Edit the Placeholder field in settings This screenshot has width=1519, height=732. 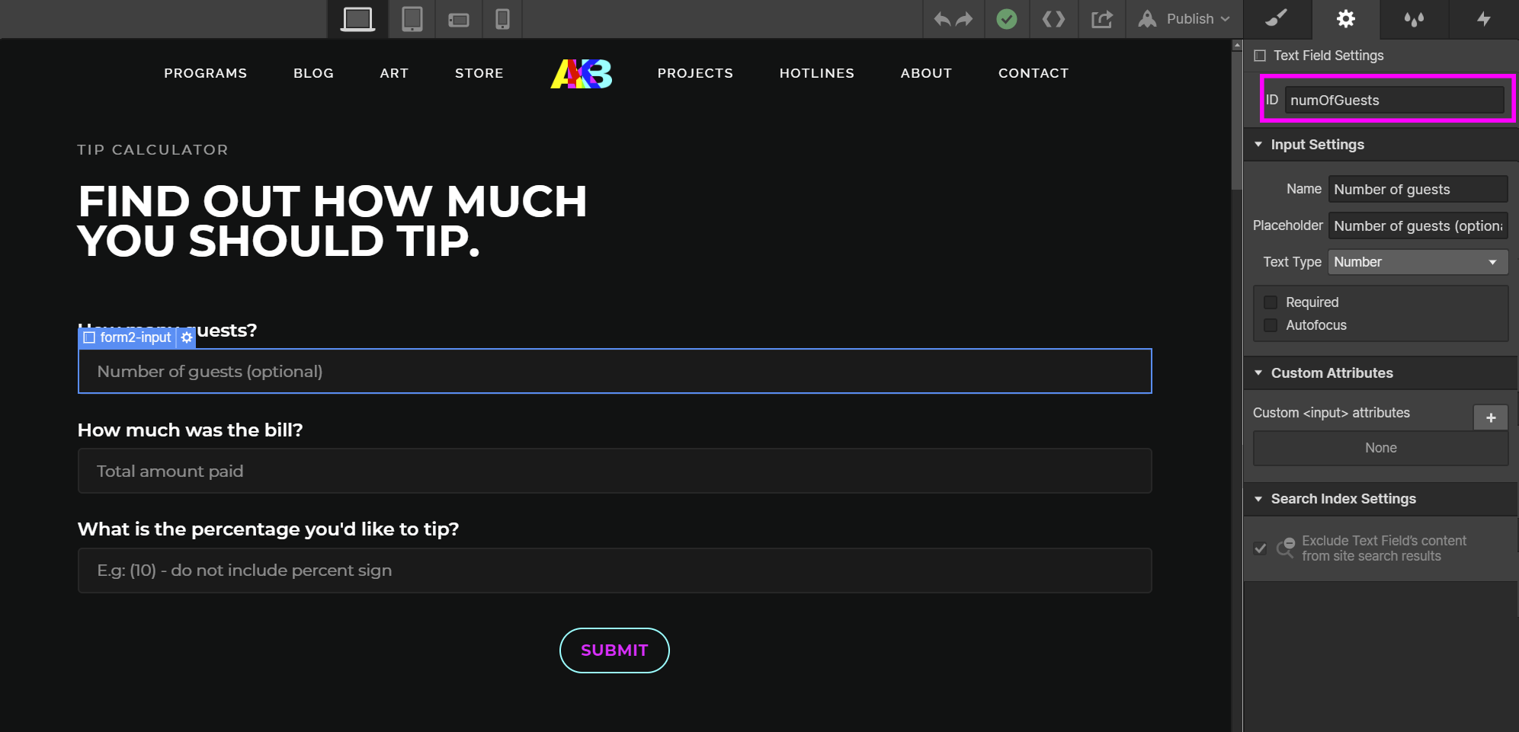click(1418, 225)
